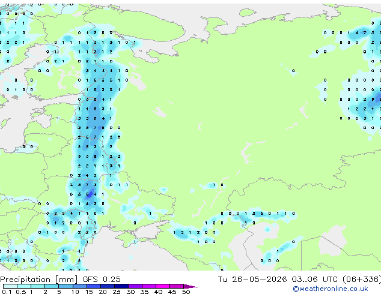Click the '25' legend scale label
381x294 pixels.
point(117,292)
